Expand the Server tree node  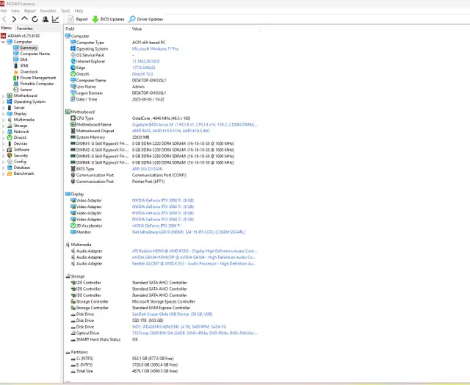pyautogui.click(x=3, y=108)
